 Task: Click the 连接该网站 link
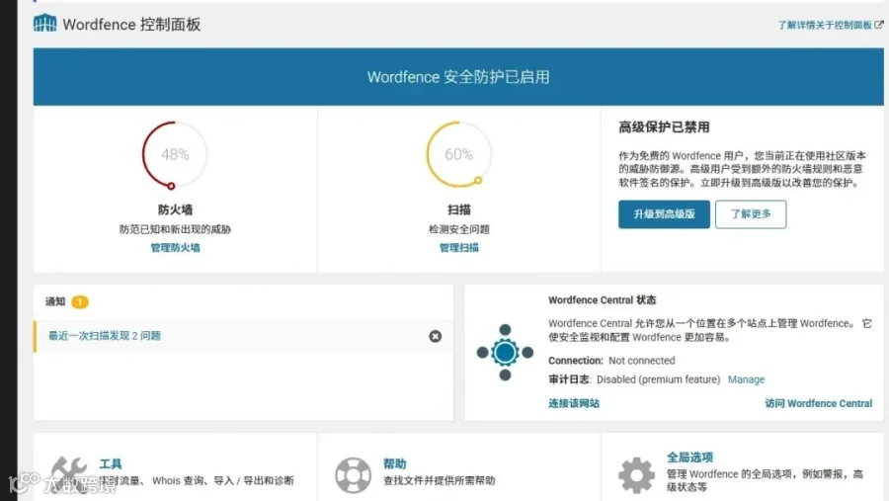click(x=574, y=403)
